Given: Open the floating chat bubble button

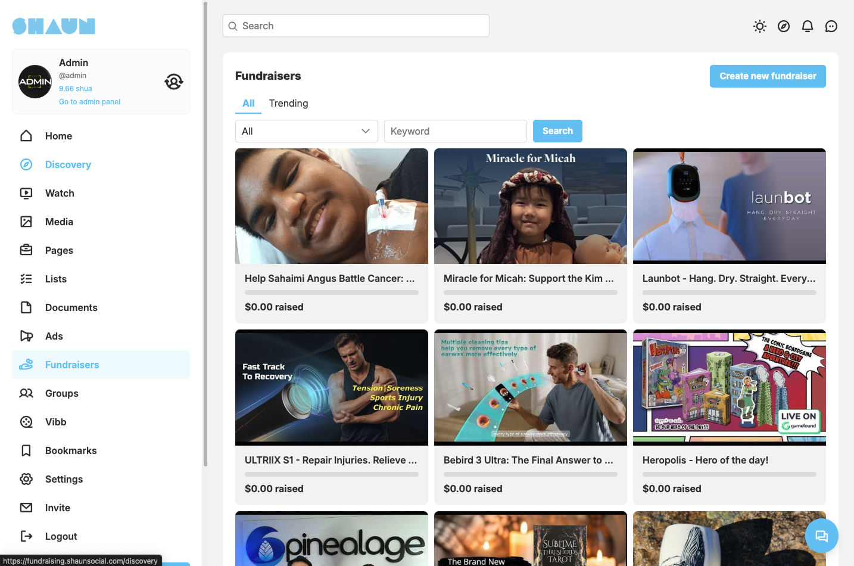Looking at the screenshot, I should pos(821,536).
